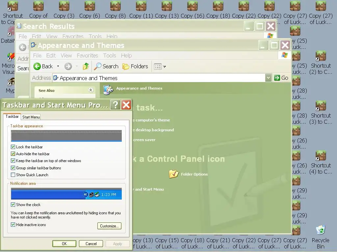This screenshot has width=337, height=252.
Task: Click Back button in Search Results window
Action: (23, 47)
